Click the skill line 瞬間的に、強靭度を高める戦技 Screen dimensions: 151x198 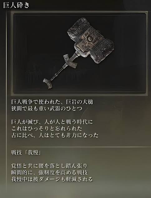49,172
